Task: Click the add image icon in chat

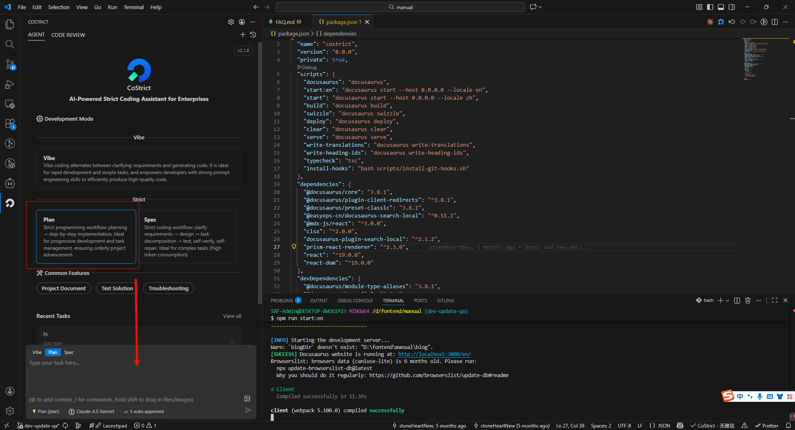Action: [247, 399]
